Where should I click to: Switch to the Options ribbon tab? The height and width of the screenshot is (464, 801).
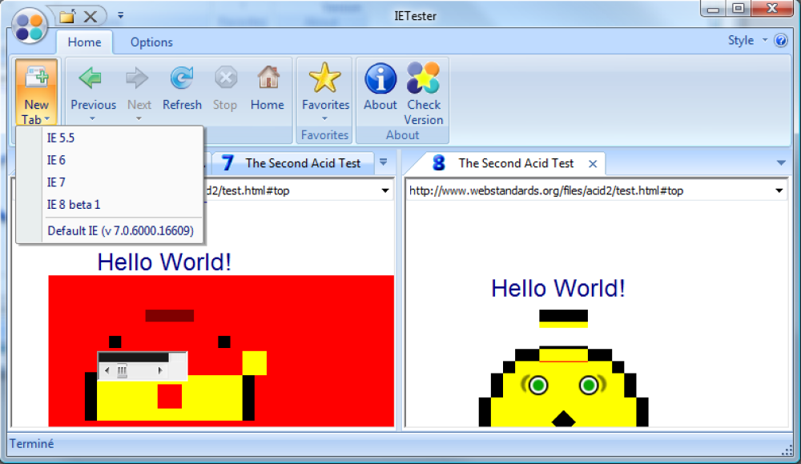coord(151,42)
